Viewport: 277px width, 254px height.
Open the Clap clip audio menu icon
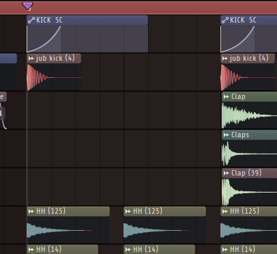(x=226, y=97)
